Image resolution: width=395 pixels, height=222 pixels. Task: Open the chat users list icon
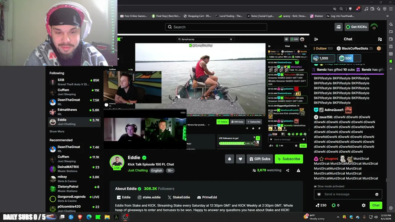click(380, 39)
